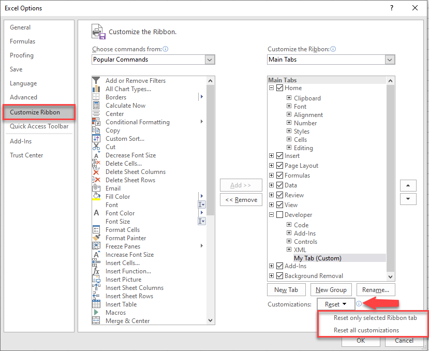Select the Insert Function fx icon

tap(96, 271)
